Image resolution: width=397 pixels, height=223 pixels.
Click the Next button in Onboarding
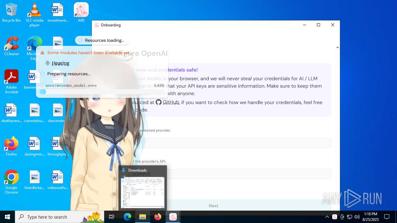click(213, 206)
